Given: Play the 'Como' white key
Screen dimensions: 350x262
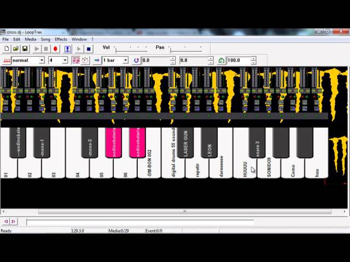Looking at the screenshot, I should coord(293,169).
